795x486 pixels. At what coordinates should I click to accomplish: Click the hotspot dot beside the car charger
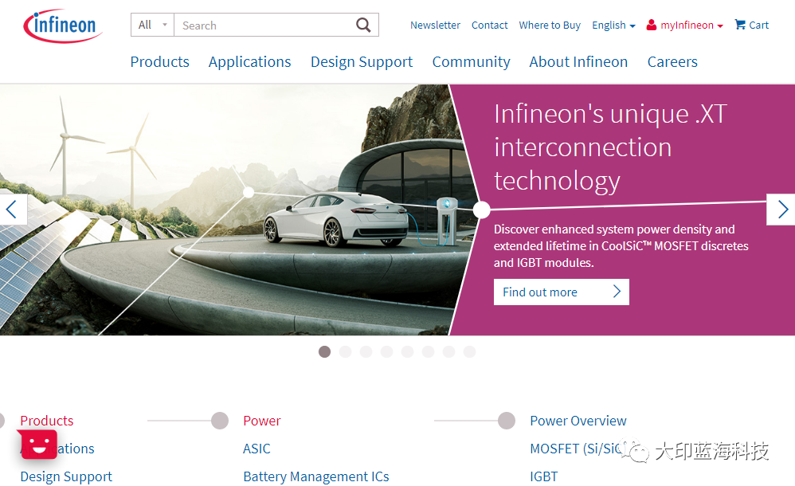(481, 210)
